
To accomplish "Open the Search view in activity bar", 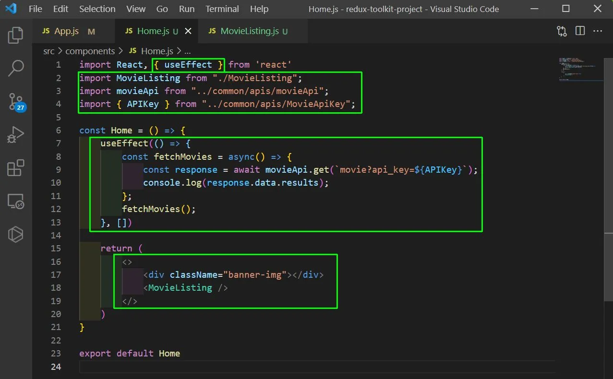I will 15,68.
